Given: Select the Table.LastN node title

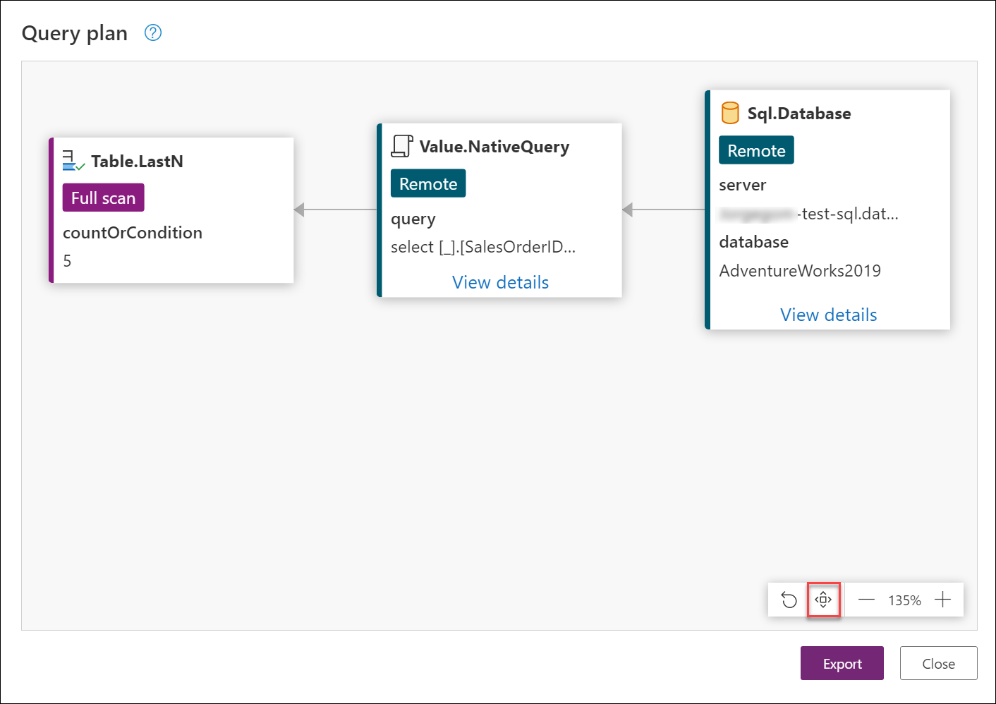Looking at the screenshot, I should tap(137, 162).
